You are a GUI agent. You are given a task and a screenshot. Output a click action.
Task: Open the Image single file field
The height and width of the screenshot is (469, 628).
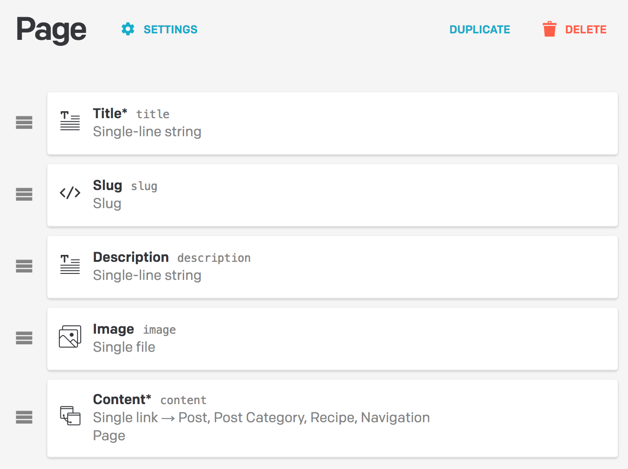click(332, 339)
